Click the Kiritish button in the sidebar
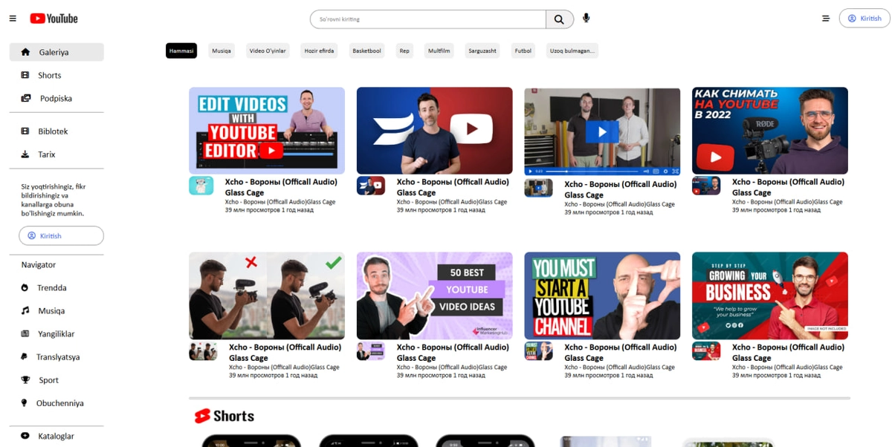The height and width of the screenshot is (447, 892). pyautogui.click(x=62, y=235)
